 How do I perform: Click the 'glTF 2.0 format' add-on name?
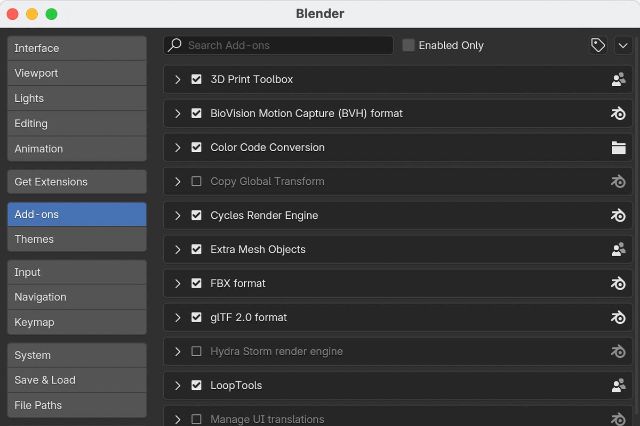point(249,318)
